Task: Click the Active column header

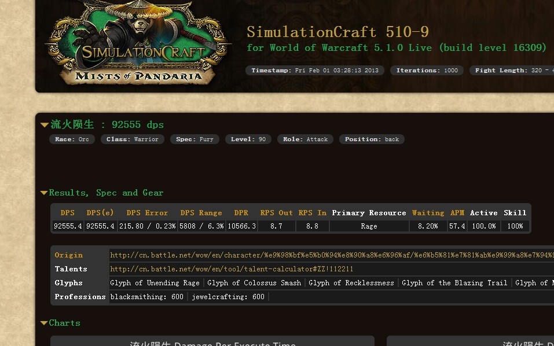Action: tap(484, 213)
